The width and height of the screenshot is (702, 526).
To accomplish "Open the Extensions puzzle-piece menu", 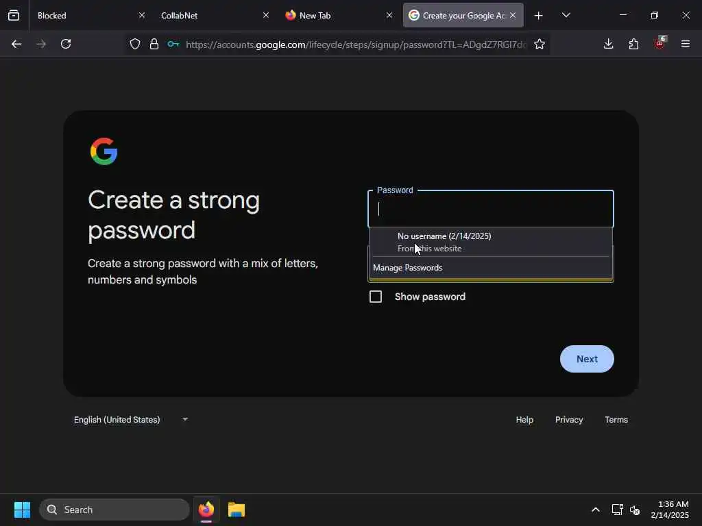I will click(633, 44).
